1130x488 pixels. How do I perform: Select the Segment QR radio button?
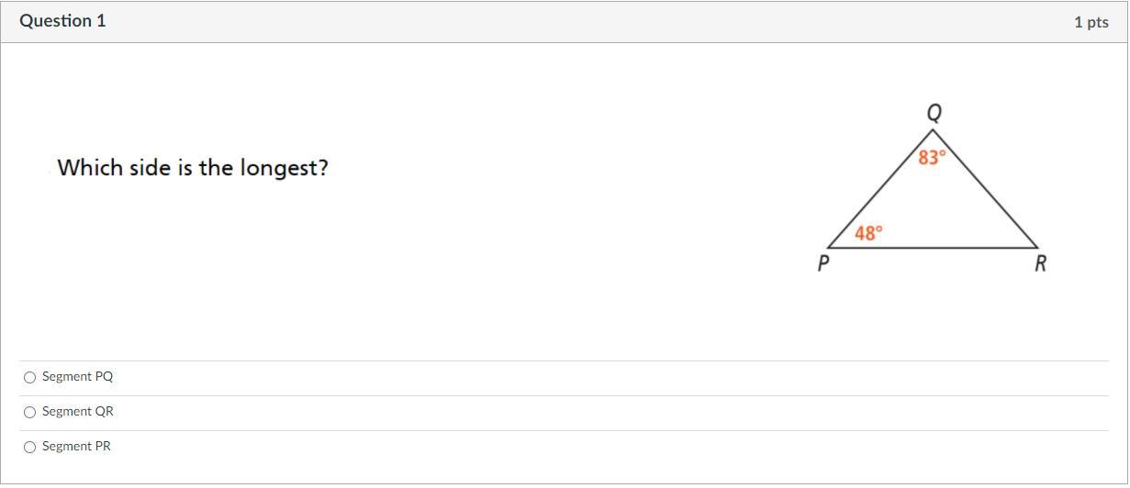click(30, 412)
